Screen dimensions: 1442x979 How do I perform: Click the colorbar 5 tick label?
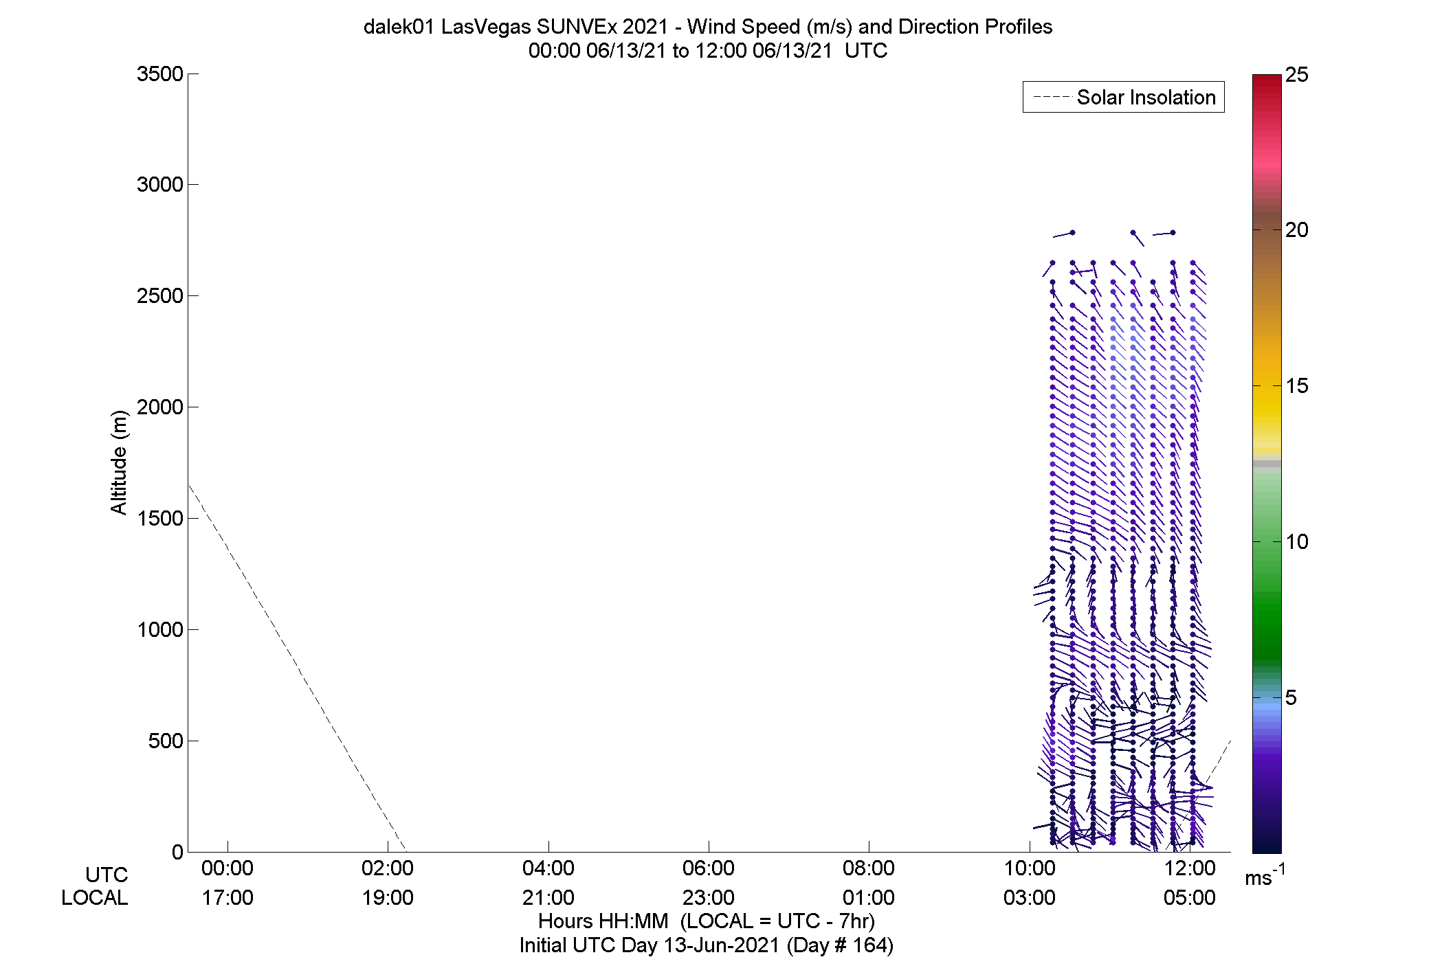click(x=1291, y=698)
